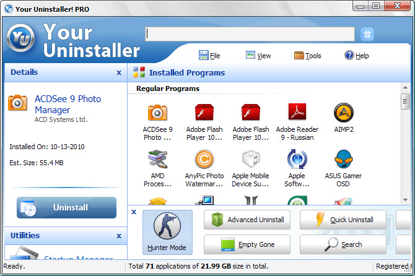Select the AMD Processor driver icon
Screen dimensions: 415x276
tap(157, 159)
